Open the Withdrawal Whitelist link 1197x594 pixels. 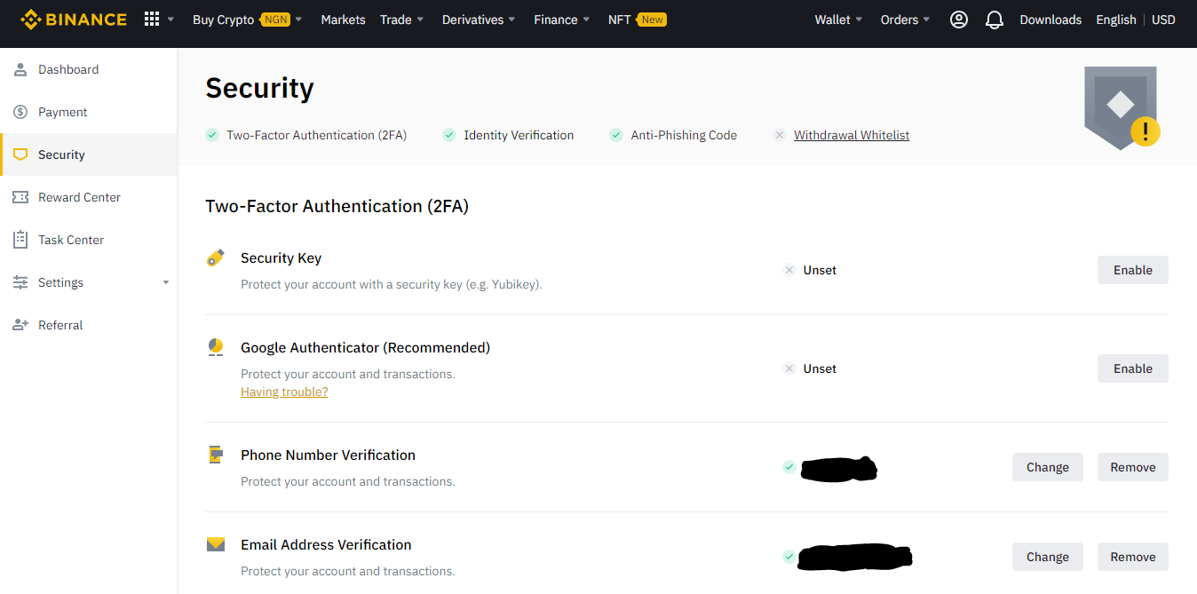(x=851, y=135)
